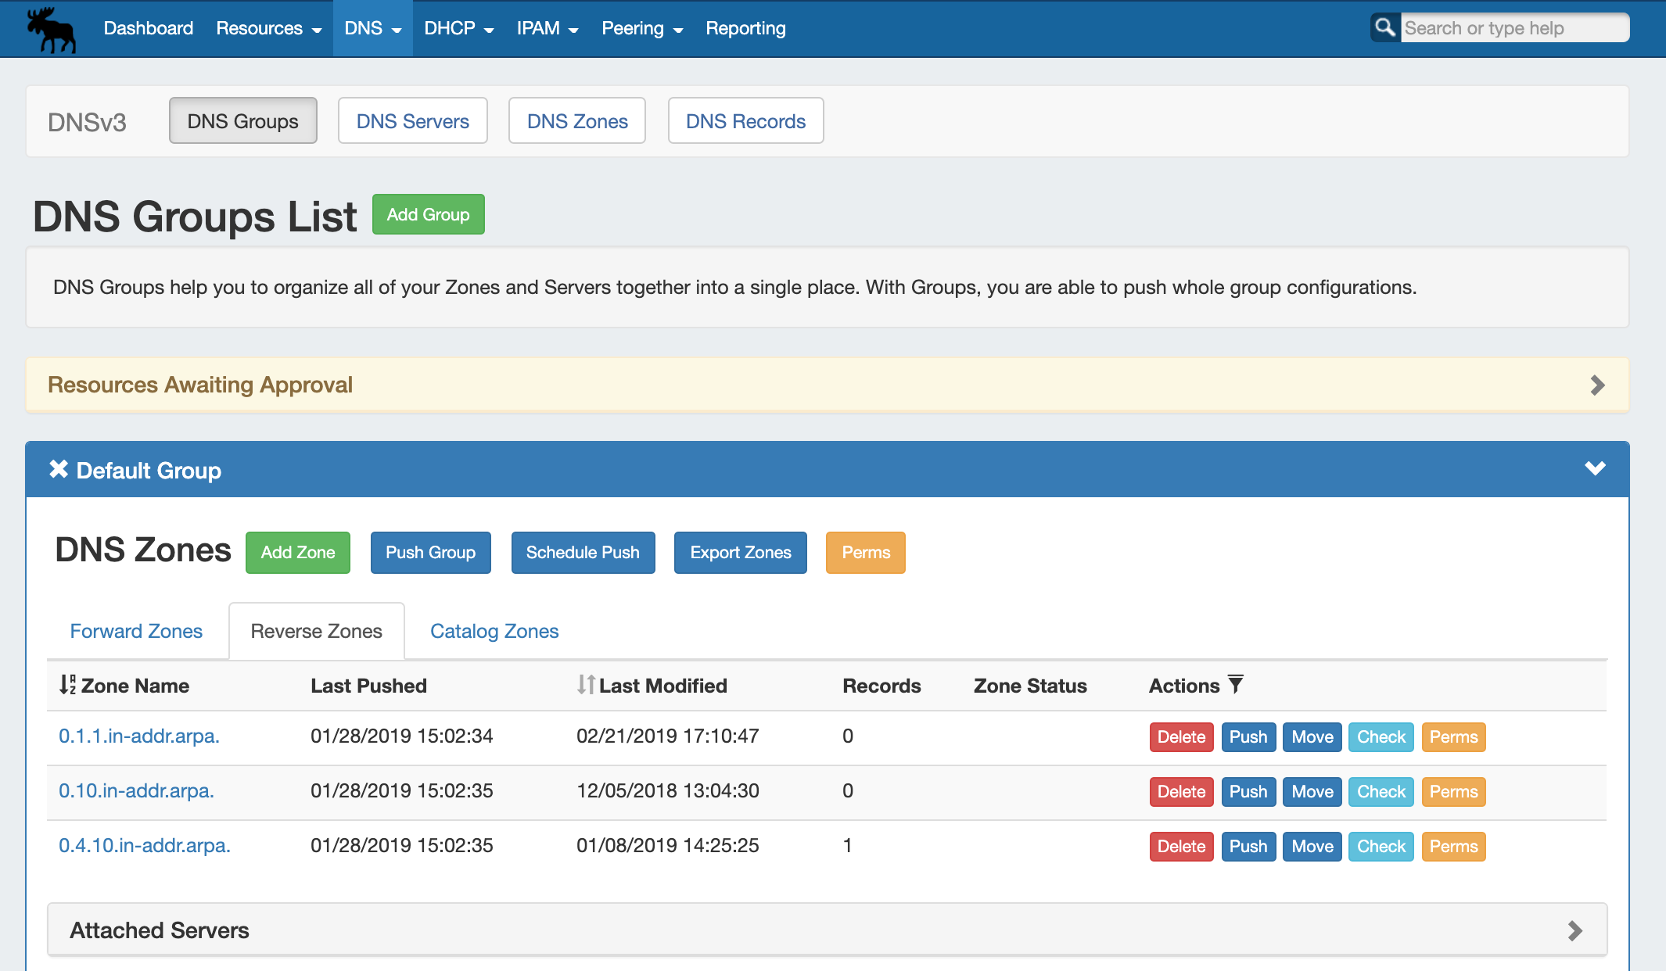The width and height of the screenshot is (1666, 971).
Task: Click the Actions filter funnel icon
Action: [x=1236, y=684]
